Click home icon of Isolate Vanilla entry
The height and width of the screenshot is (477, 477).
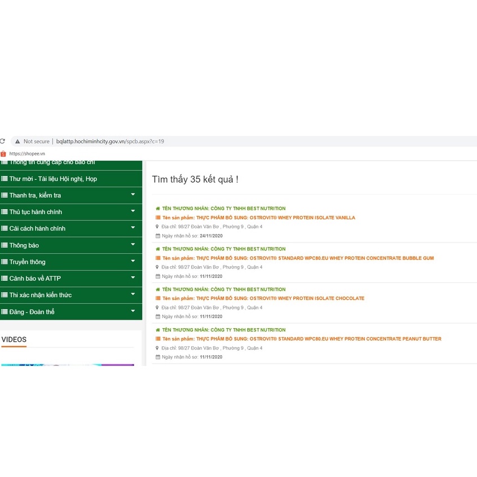(158, 209)
